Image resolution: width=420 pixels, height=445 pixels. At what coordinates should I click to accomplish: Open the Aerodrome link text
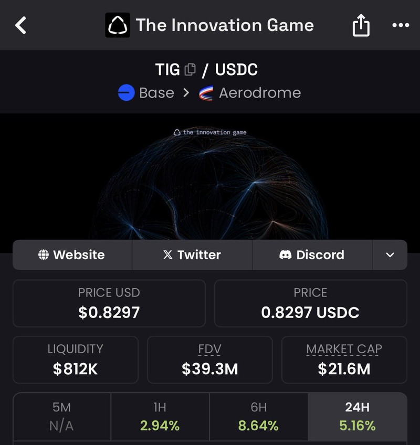click(260, 93)
